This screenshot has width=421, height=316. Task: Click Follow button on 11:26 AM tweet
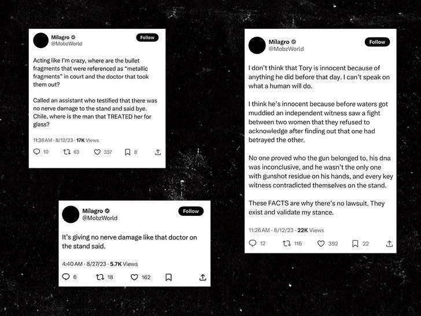[377, 42]
